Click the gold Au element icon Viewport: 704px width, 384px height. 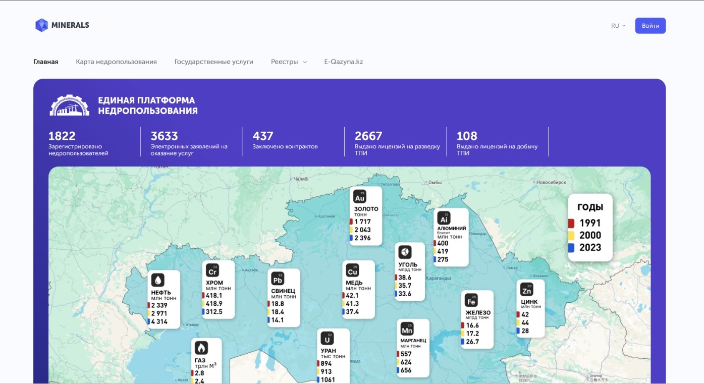pyautogui.click(x=360, y=197)
